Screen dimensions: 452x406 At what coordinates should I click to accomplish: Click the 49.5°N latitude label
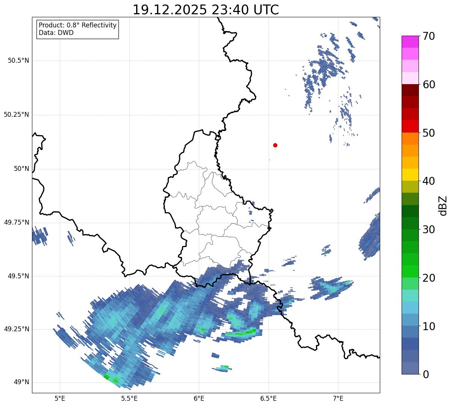click(x=18, y=276)
